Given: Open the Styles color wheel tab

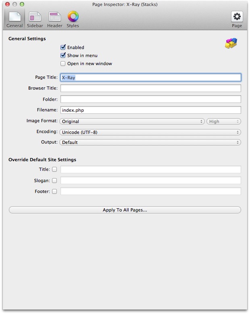Looking at the screenshot, I should [x=73, y=16].
